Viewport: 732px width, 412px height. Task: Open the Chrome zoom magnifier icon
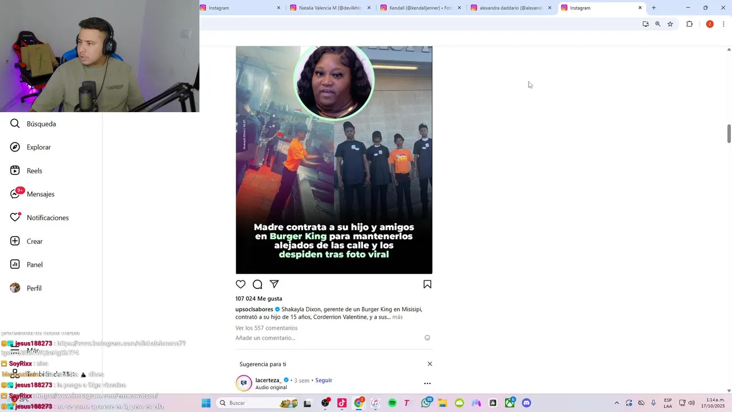[658, 24]
